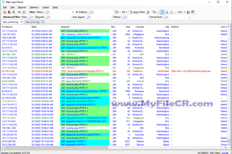232x154 pixels.
Task: Click the red log-file icon in the toolbar
Action: tap(9, 12)
